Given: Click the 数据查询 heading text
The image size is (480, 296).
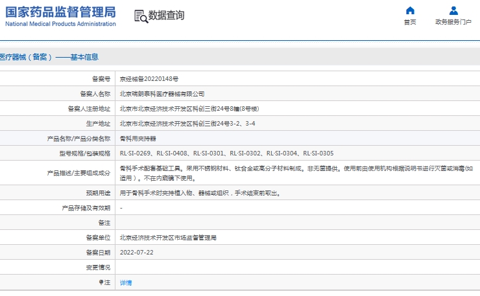Looking at the screenshot, I should click(166, 16).
